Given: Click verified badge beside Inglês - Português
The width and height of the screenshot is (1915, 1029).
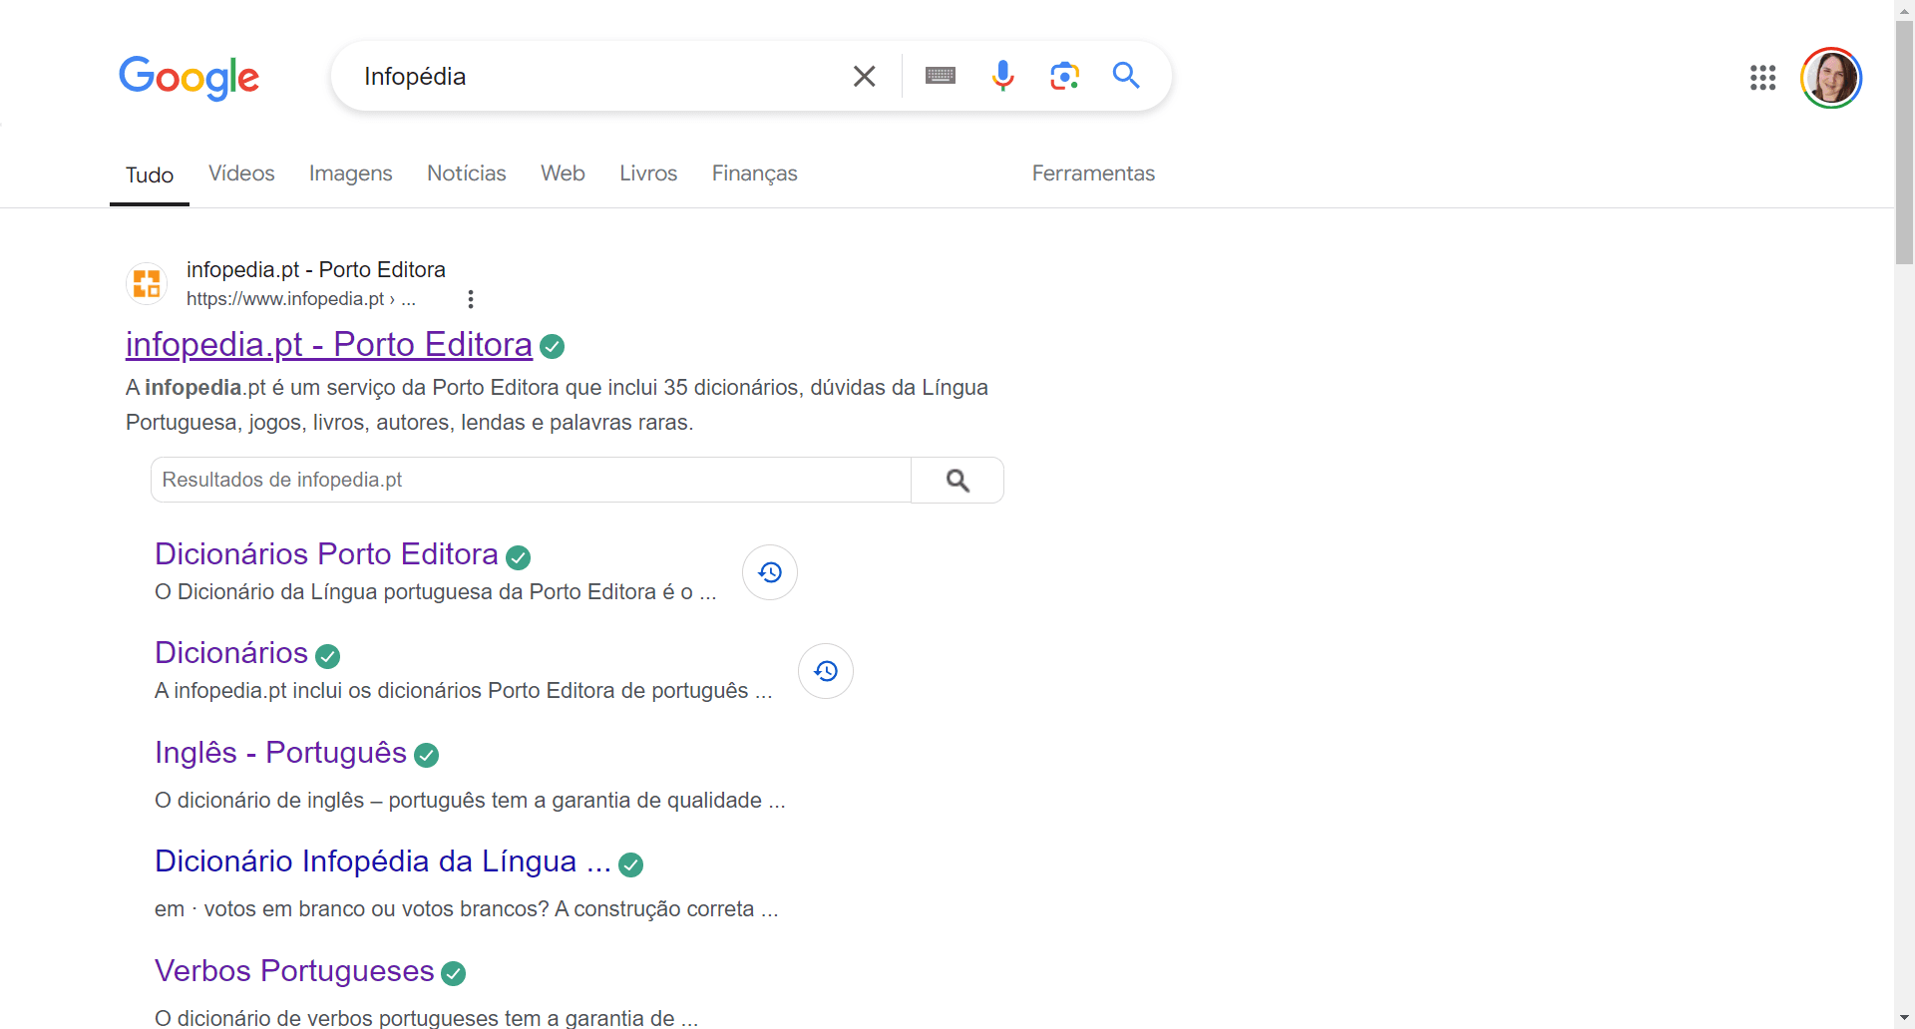Looking at the screenshot, I should coord(427,755).
